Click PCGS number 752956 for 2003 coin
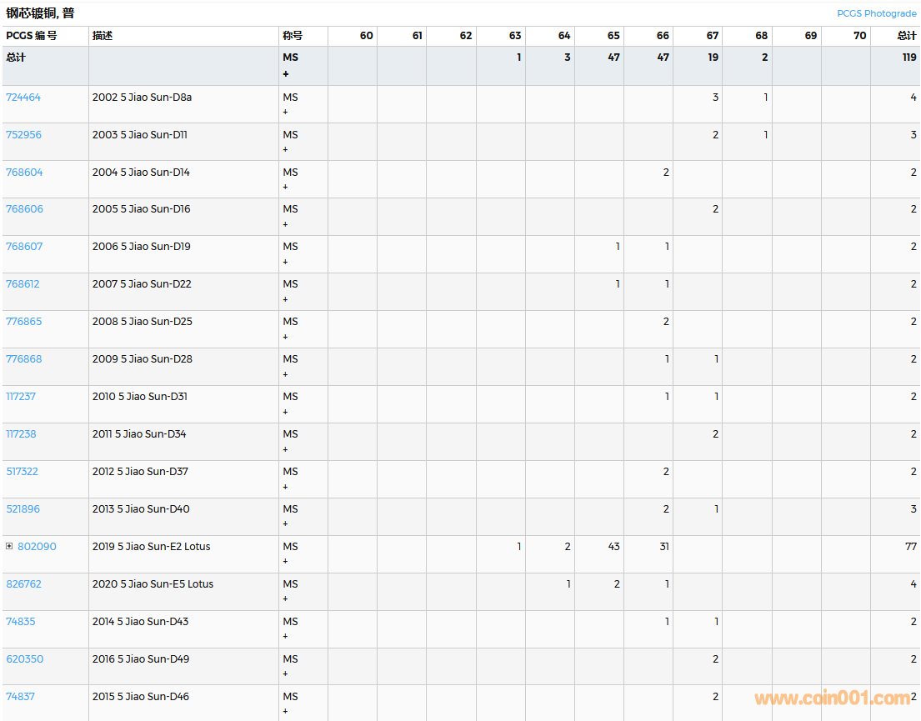The width and height of the screenshot is (921, 721). coord(23,135)
